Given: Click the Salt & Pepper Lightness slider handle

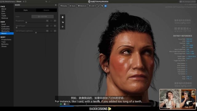Looking at the screenshot, I should (x=36, y=33).
